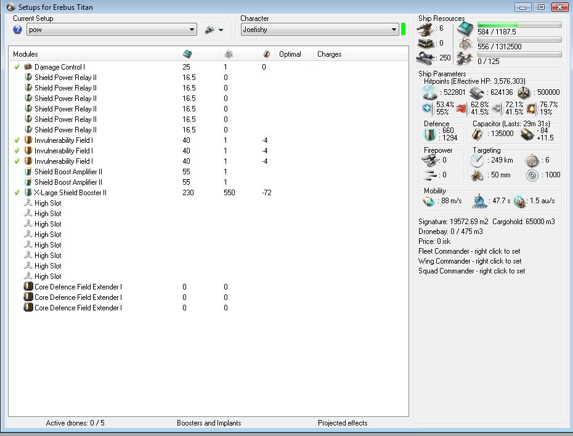Click the Price: 0 isk text
573x436 pixels.
(434, 241)
